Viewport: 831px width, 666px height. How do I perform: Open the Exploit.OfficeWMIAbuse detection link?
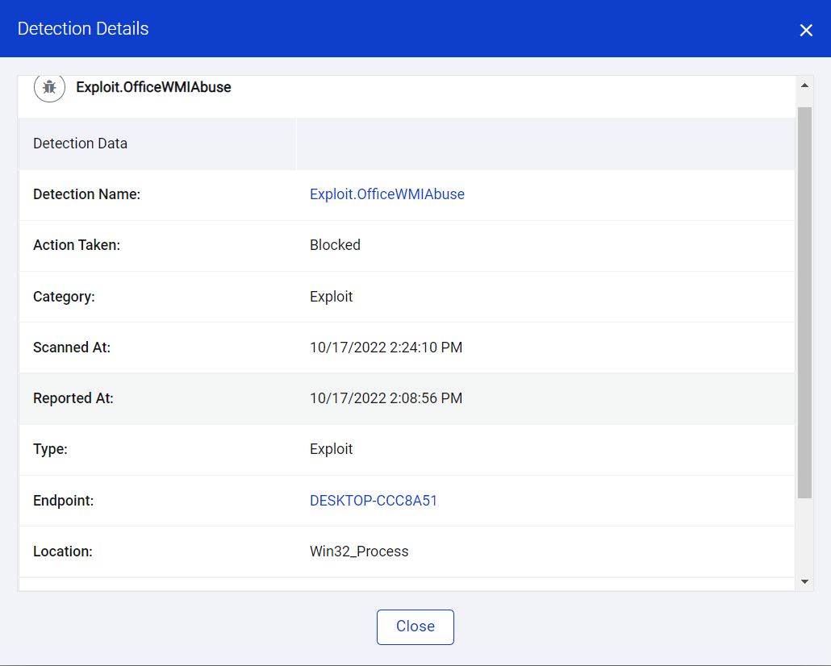pos(387,194)
